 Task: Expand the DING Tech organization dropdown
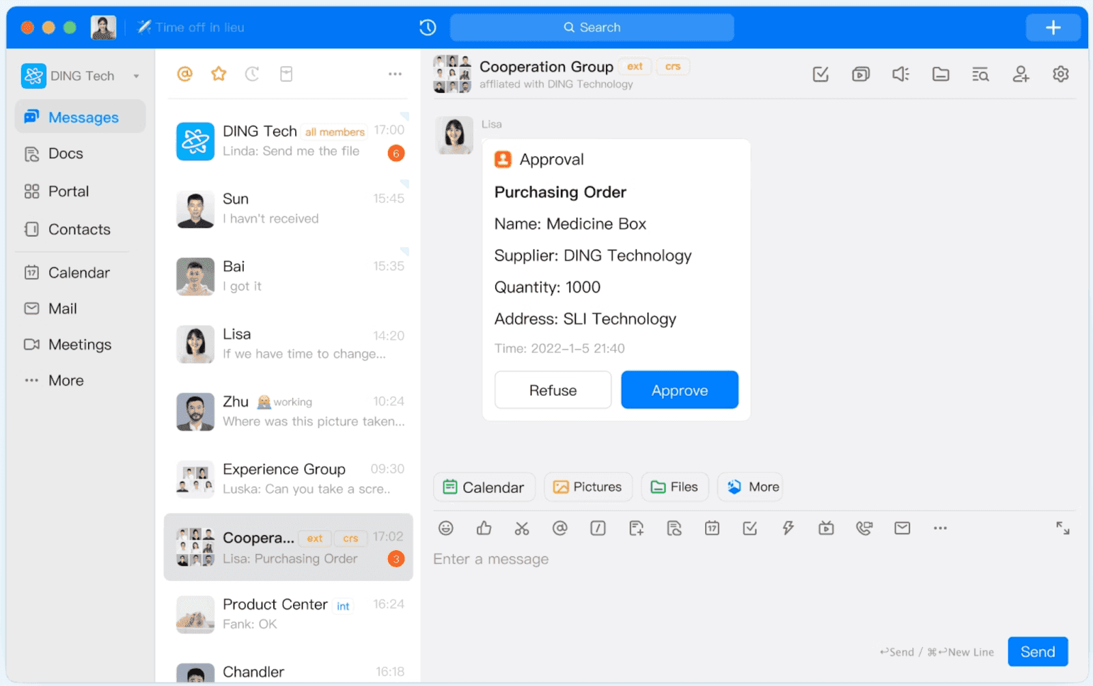click(x=136, y=76)
